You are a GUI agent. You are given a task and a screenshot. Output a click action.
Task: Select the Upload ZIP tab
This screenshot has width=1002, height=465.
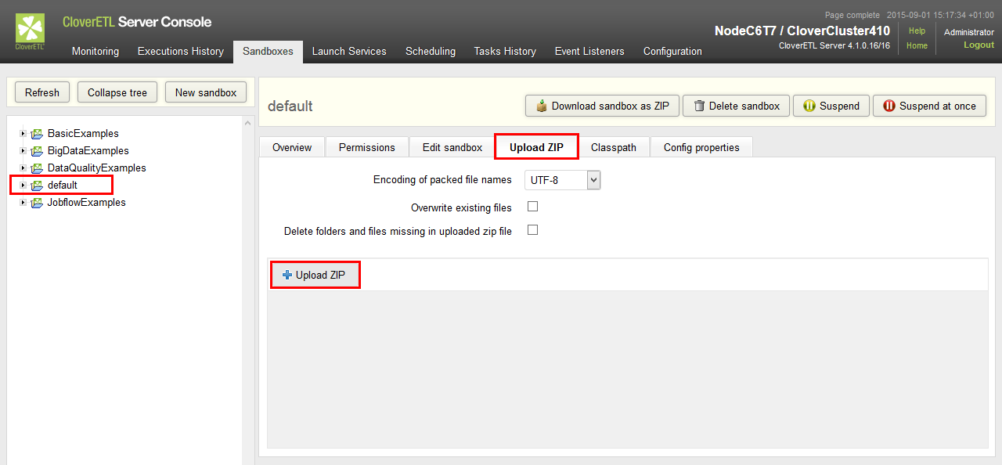point(537,147)
